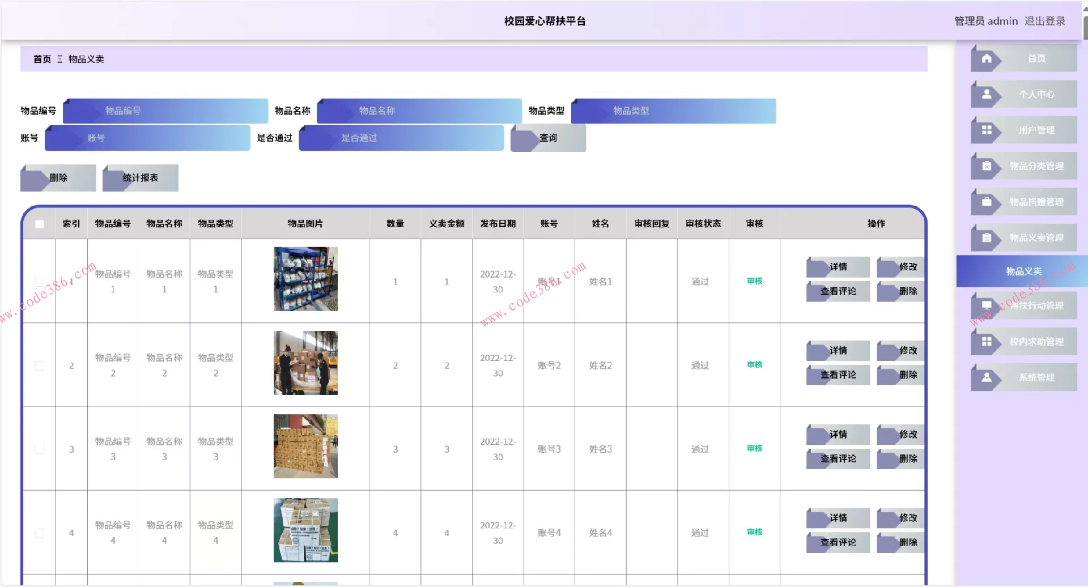Expand 物品分类管理 sidebar menu
Image resolution: width=1088 pixels, height=587 pixels.
(1023, 166)
